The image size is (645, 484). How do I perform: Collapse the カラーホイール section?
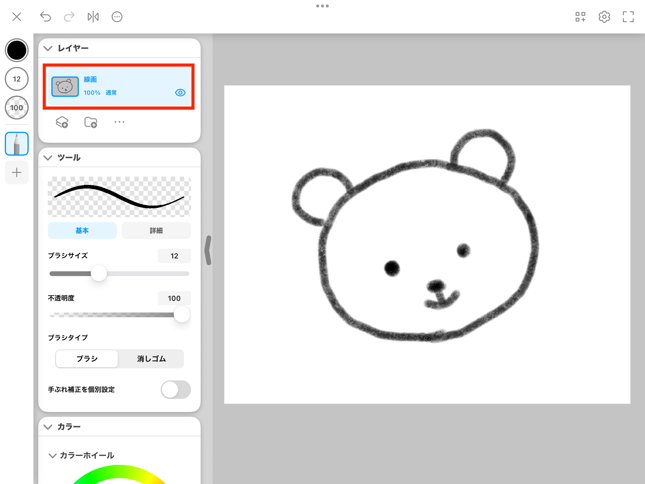[53, 455]
